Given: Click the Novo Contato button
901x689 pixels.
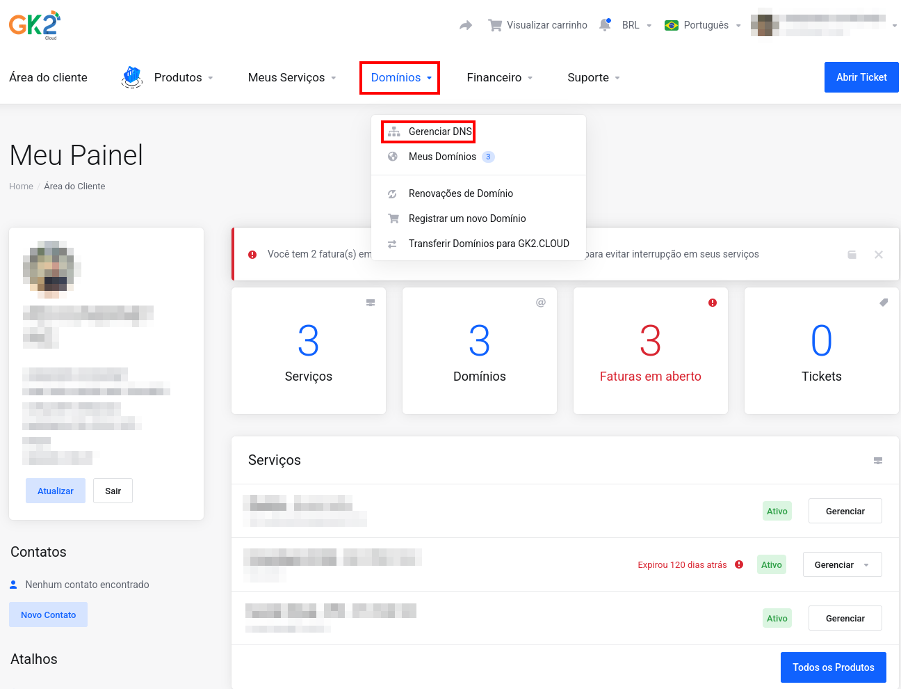Looking at the screenshot, I should 48,615.
